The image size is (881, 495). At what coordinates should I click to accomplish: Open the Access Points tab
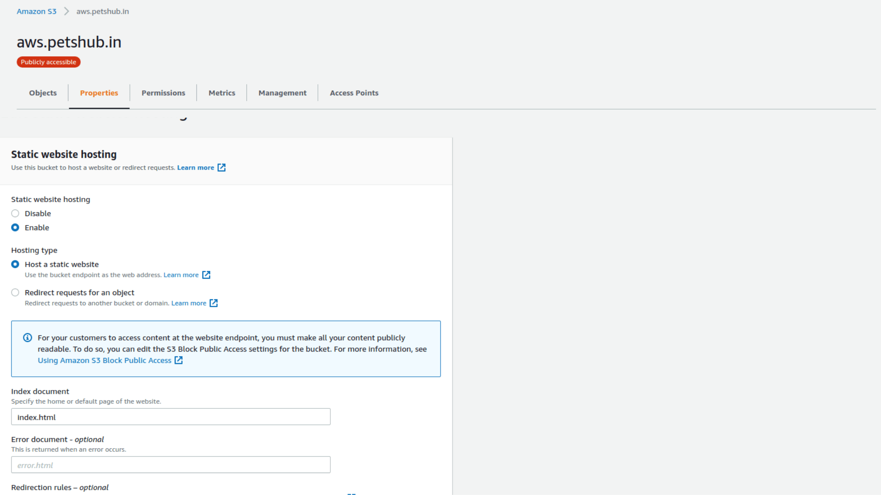(x=354, y=93)
